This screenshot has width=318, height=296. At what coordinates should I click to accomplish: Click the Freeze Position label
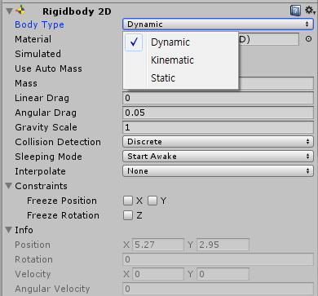tap(62, 201)
